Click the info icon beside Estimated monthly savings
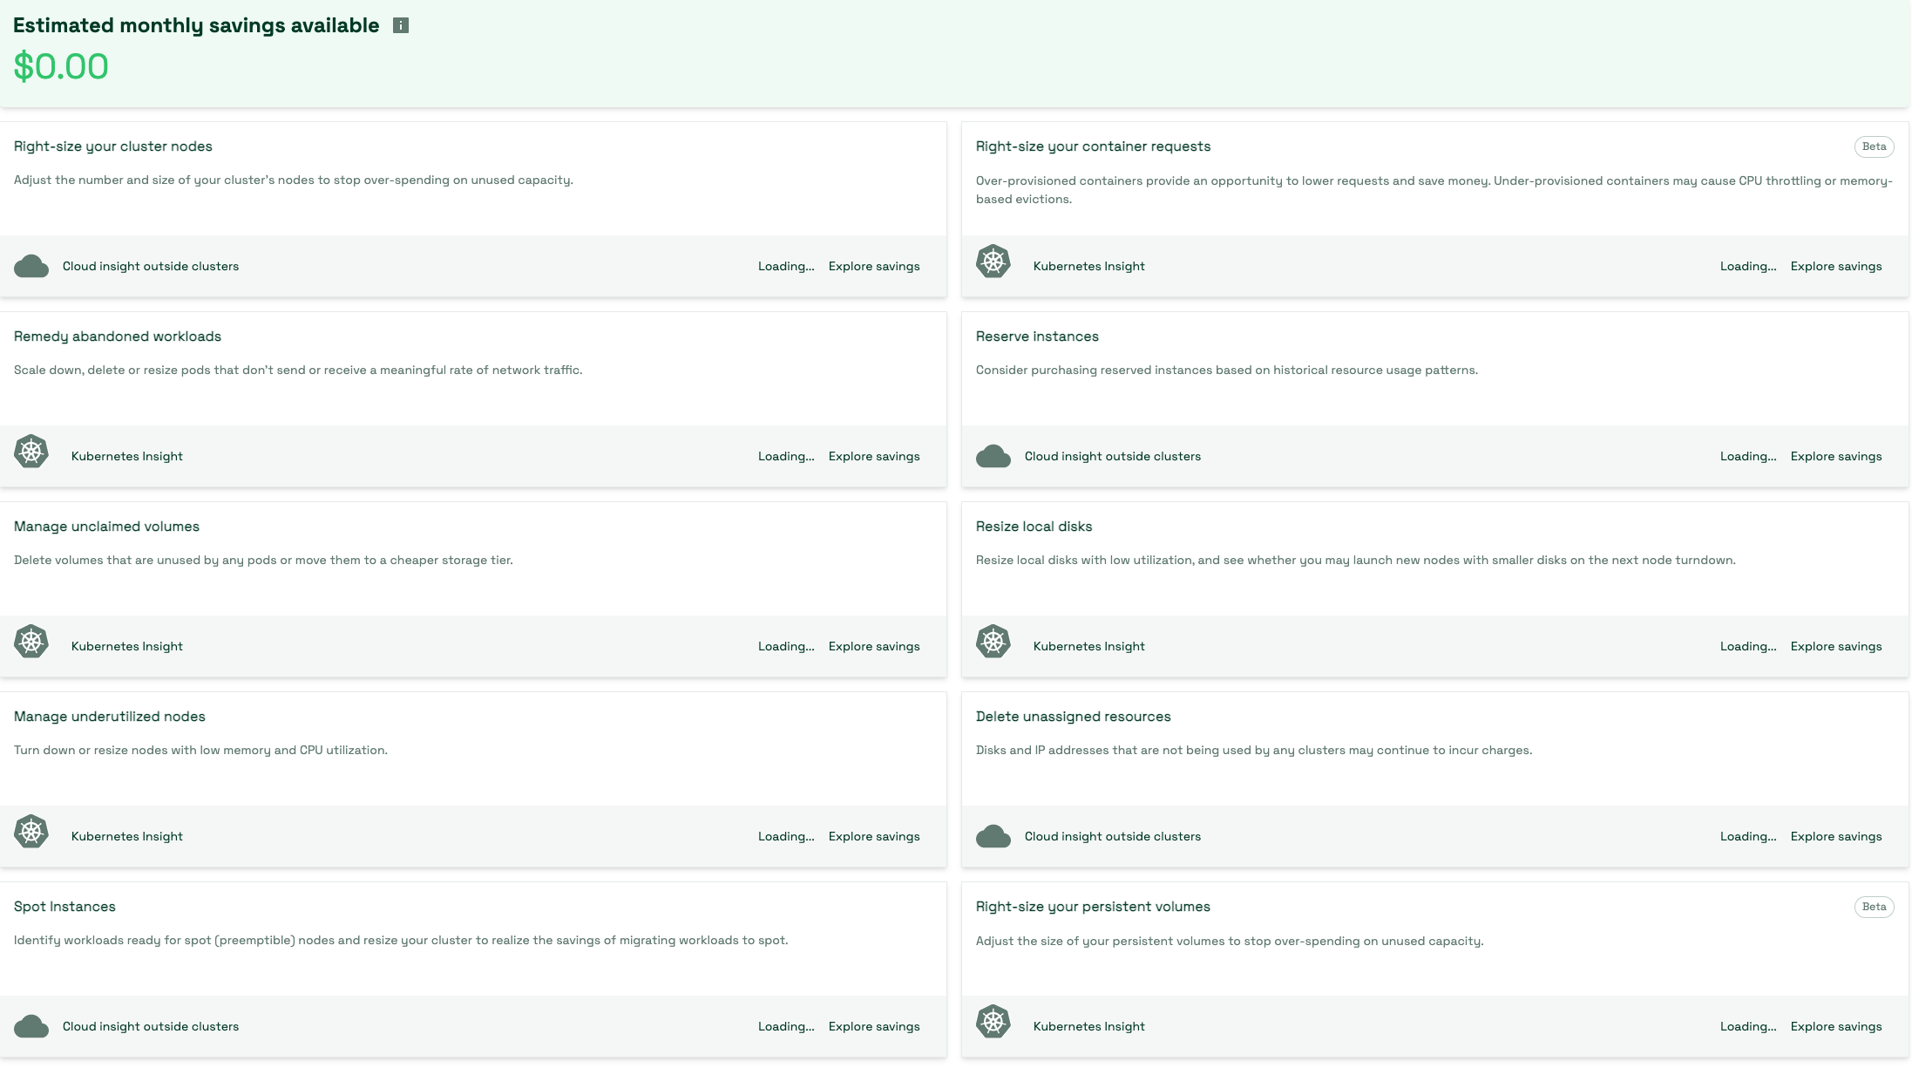 coord(401,25)
